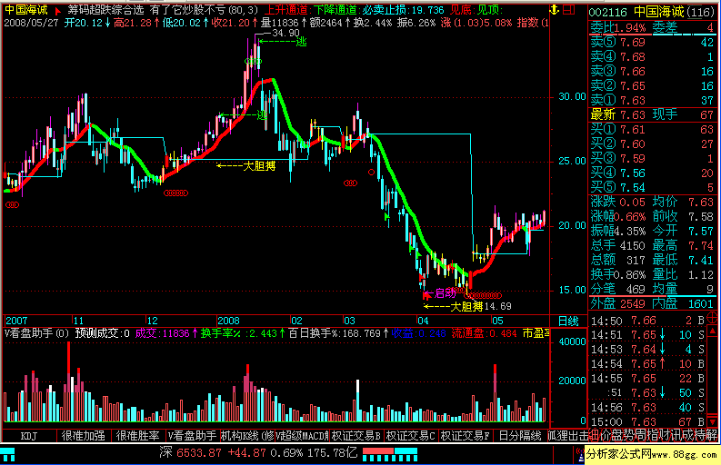The image size is (721, 465).
Task: Click the 总手 4150 value
Action: [632, 245]
